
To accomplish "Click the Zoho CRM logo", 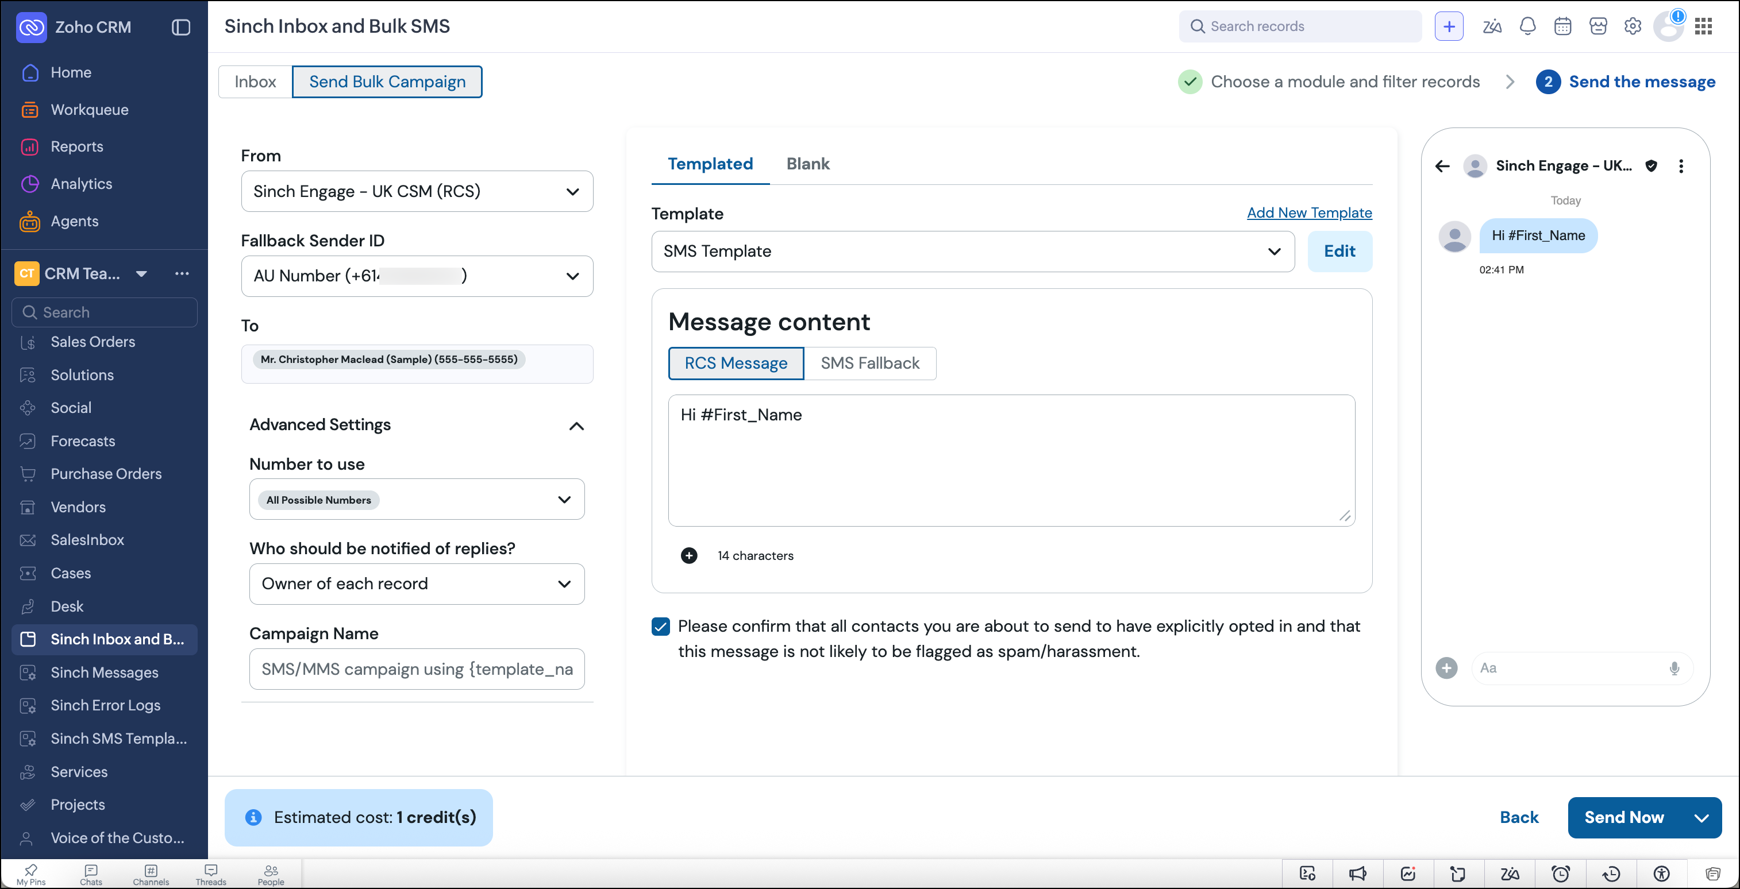I will [x=31, y=27].
